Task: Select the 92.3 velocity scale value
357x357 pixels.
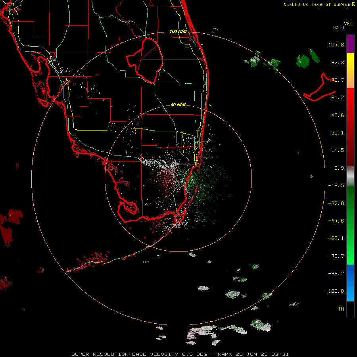Action: (x=338, y=62)
